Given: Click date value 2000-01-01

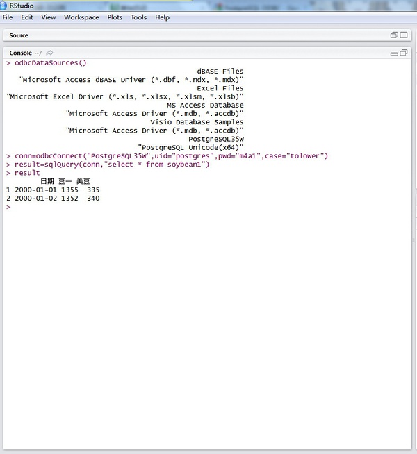Looking at the screenshot, I should tap(35, 190).
